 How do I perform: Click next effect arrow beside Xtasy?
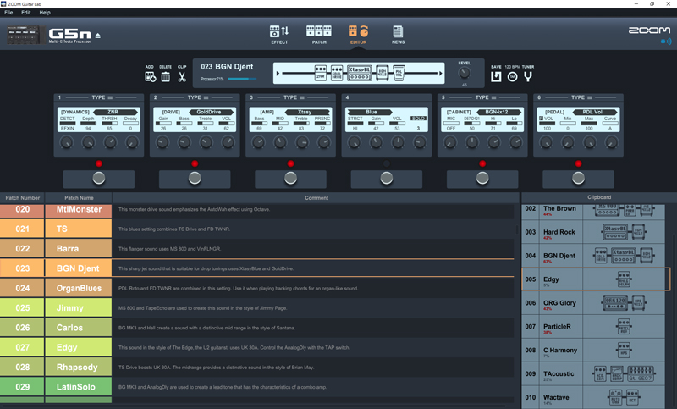327,112
